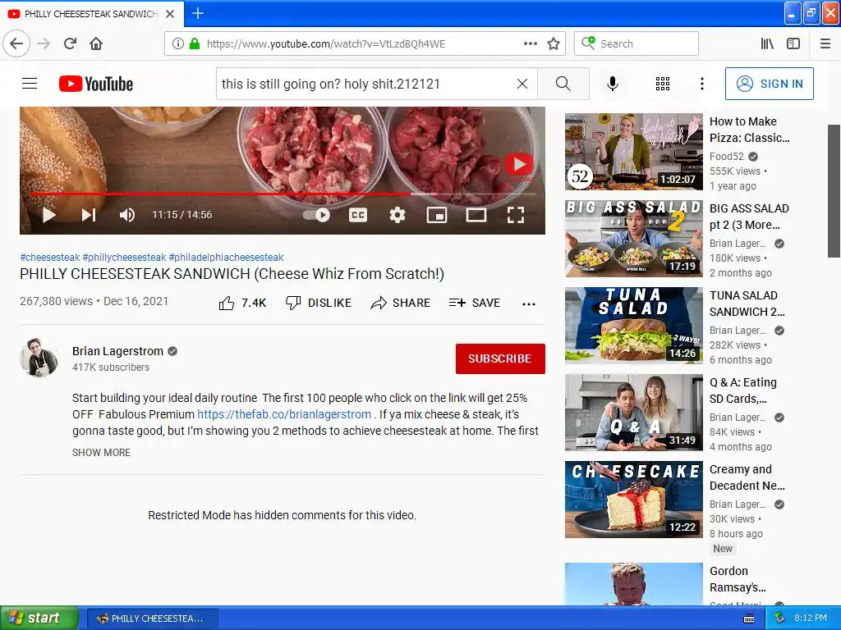View secure connection padlock icon
Image resolution: width=841 pixels, height=630 pixels.
194,43
